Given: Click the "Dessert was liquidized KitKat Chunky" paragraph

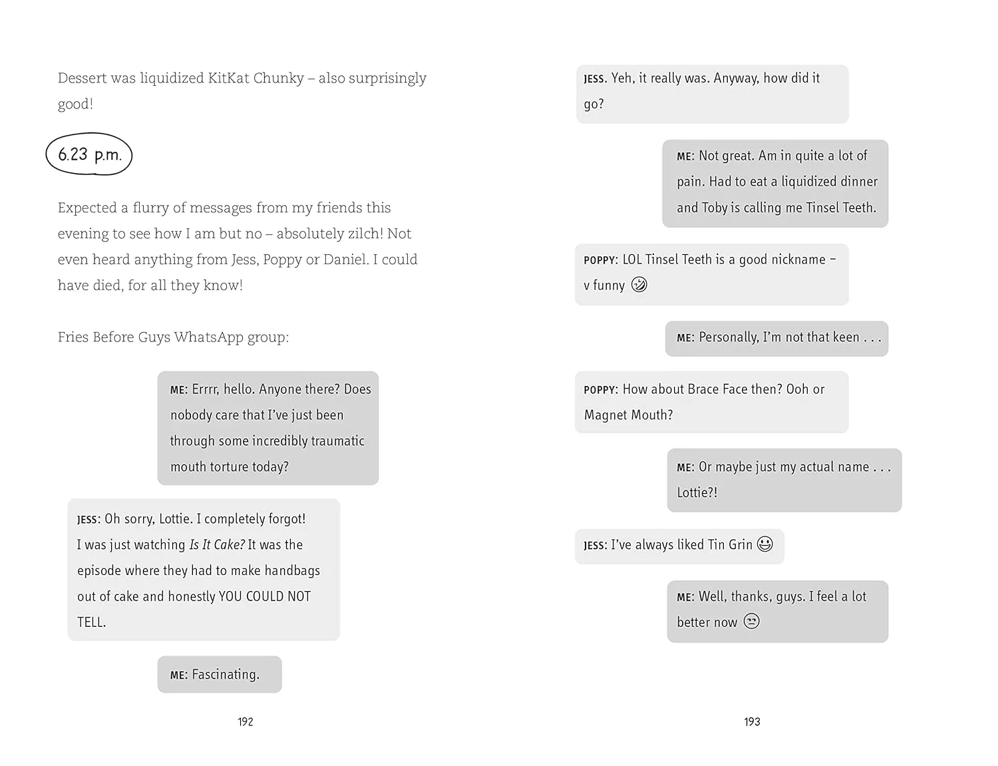Looking at the screenshot, I should (242, 91).
